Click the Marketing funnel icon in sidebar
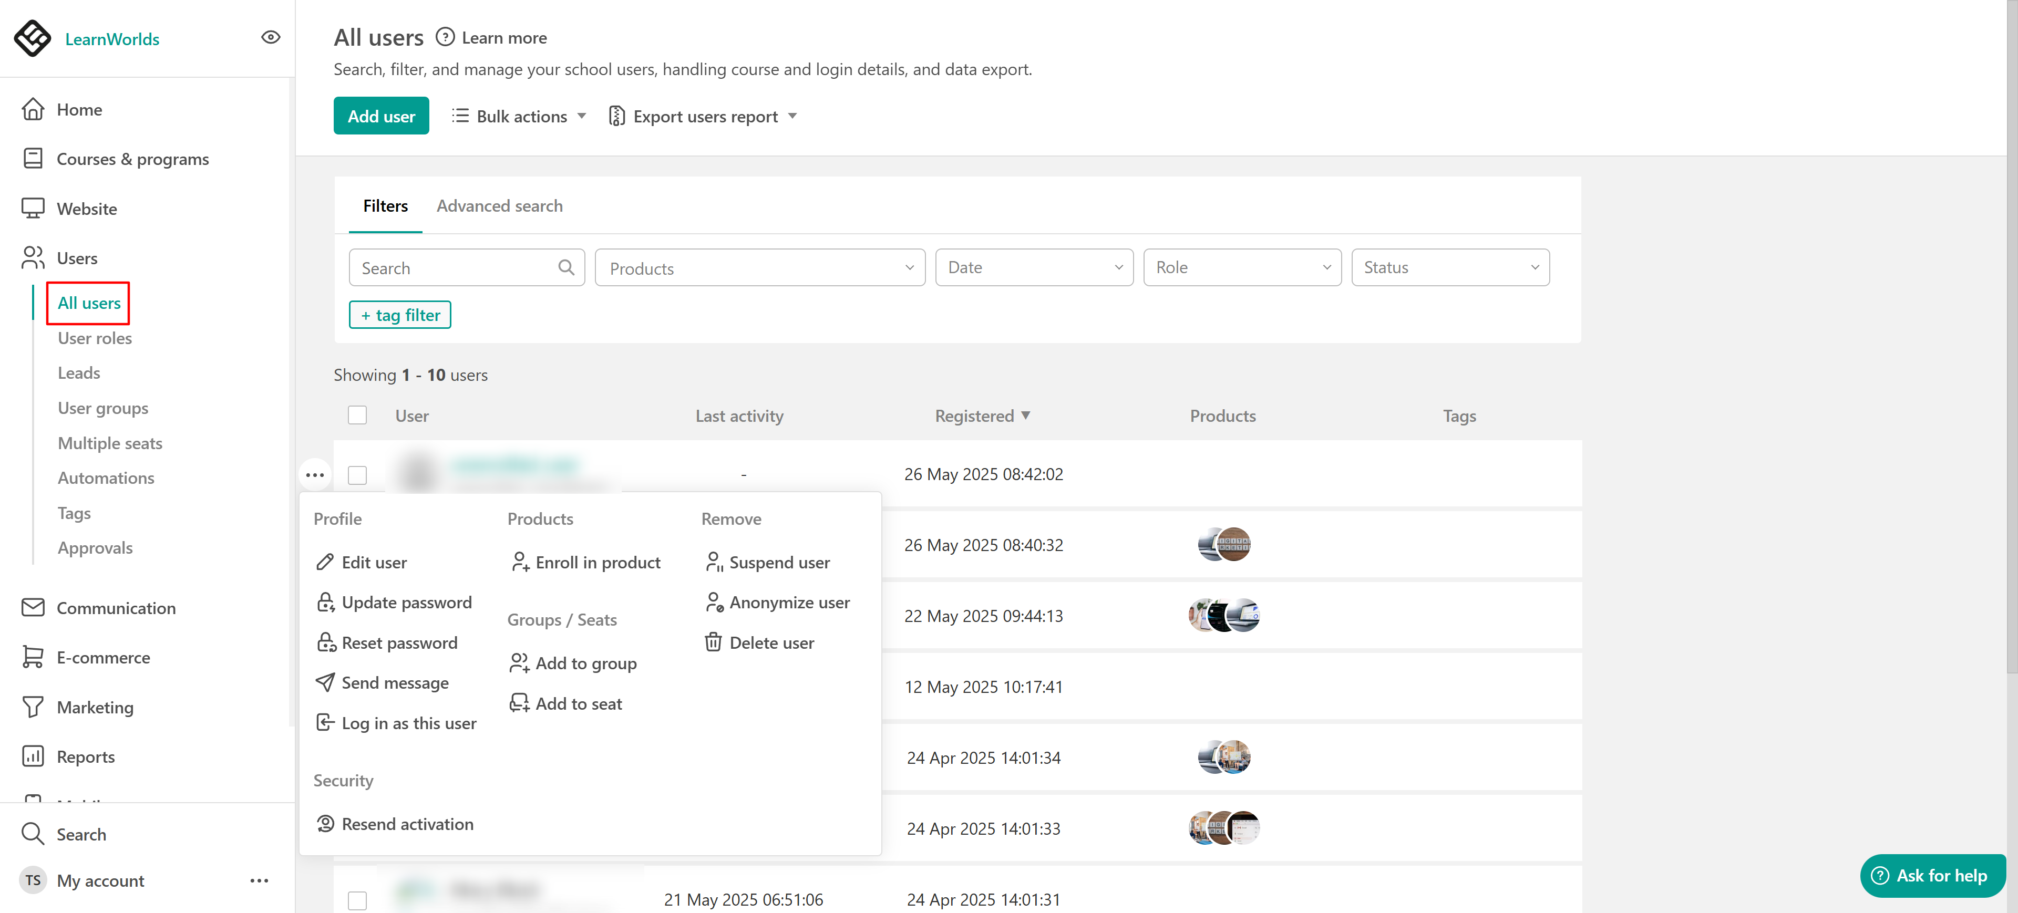This screenshot has width=2018, height=913. 33,707
